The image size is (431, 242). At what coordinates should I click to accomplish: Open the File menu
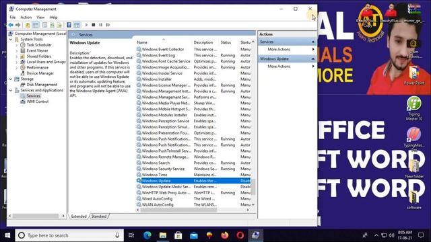(x=13, y=17)
